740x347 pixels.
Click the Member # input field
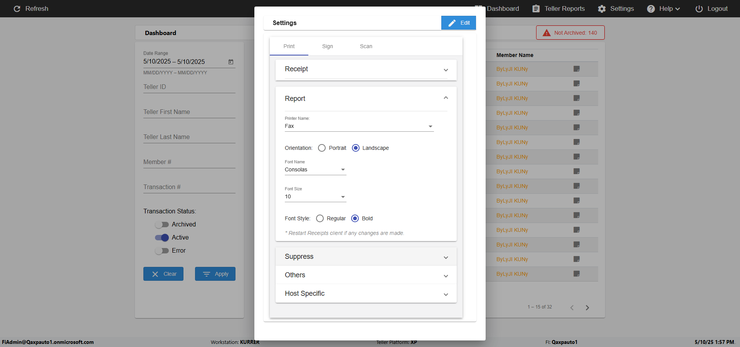(x=189, y=162)
